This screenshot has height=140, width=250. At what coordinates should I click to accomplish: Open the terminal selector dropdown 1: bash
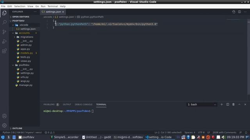coord(202,105)
